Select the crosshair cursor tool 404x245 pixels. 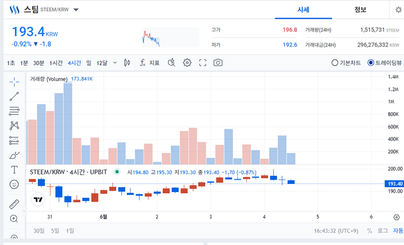(14, 82)
